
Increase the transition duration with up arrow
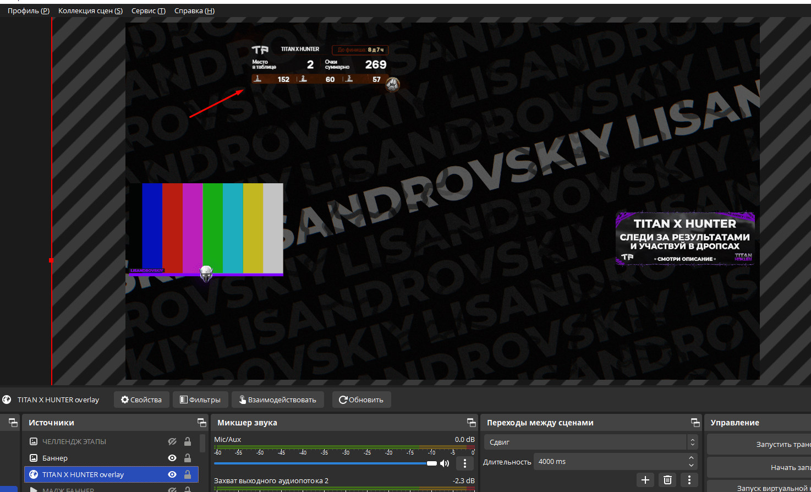click(x=692, y=458)
